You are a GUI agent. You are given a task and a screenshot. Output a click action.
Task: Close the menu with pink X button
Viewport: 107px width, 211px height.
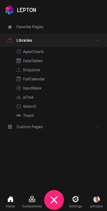pos(54,200)
